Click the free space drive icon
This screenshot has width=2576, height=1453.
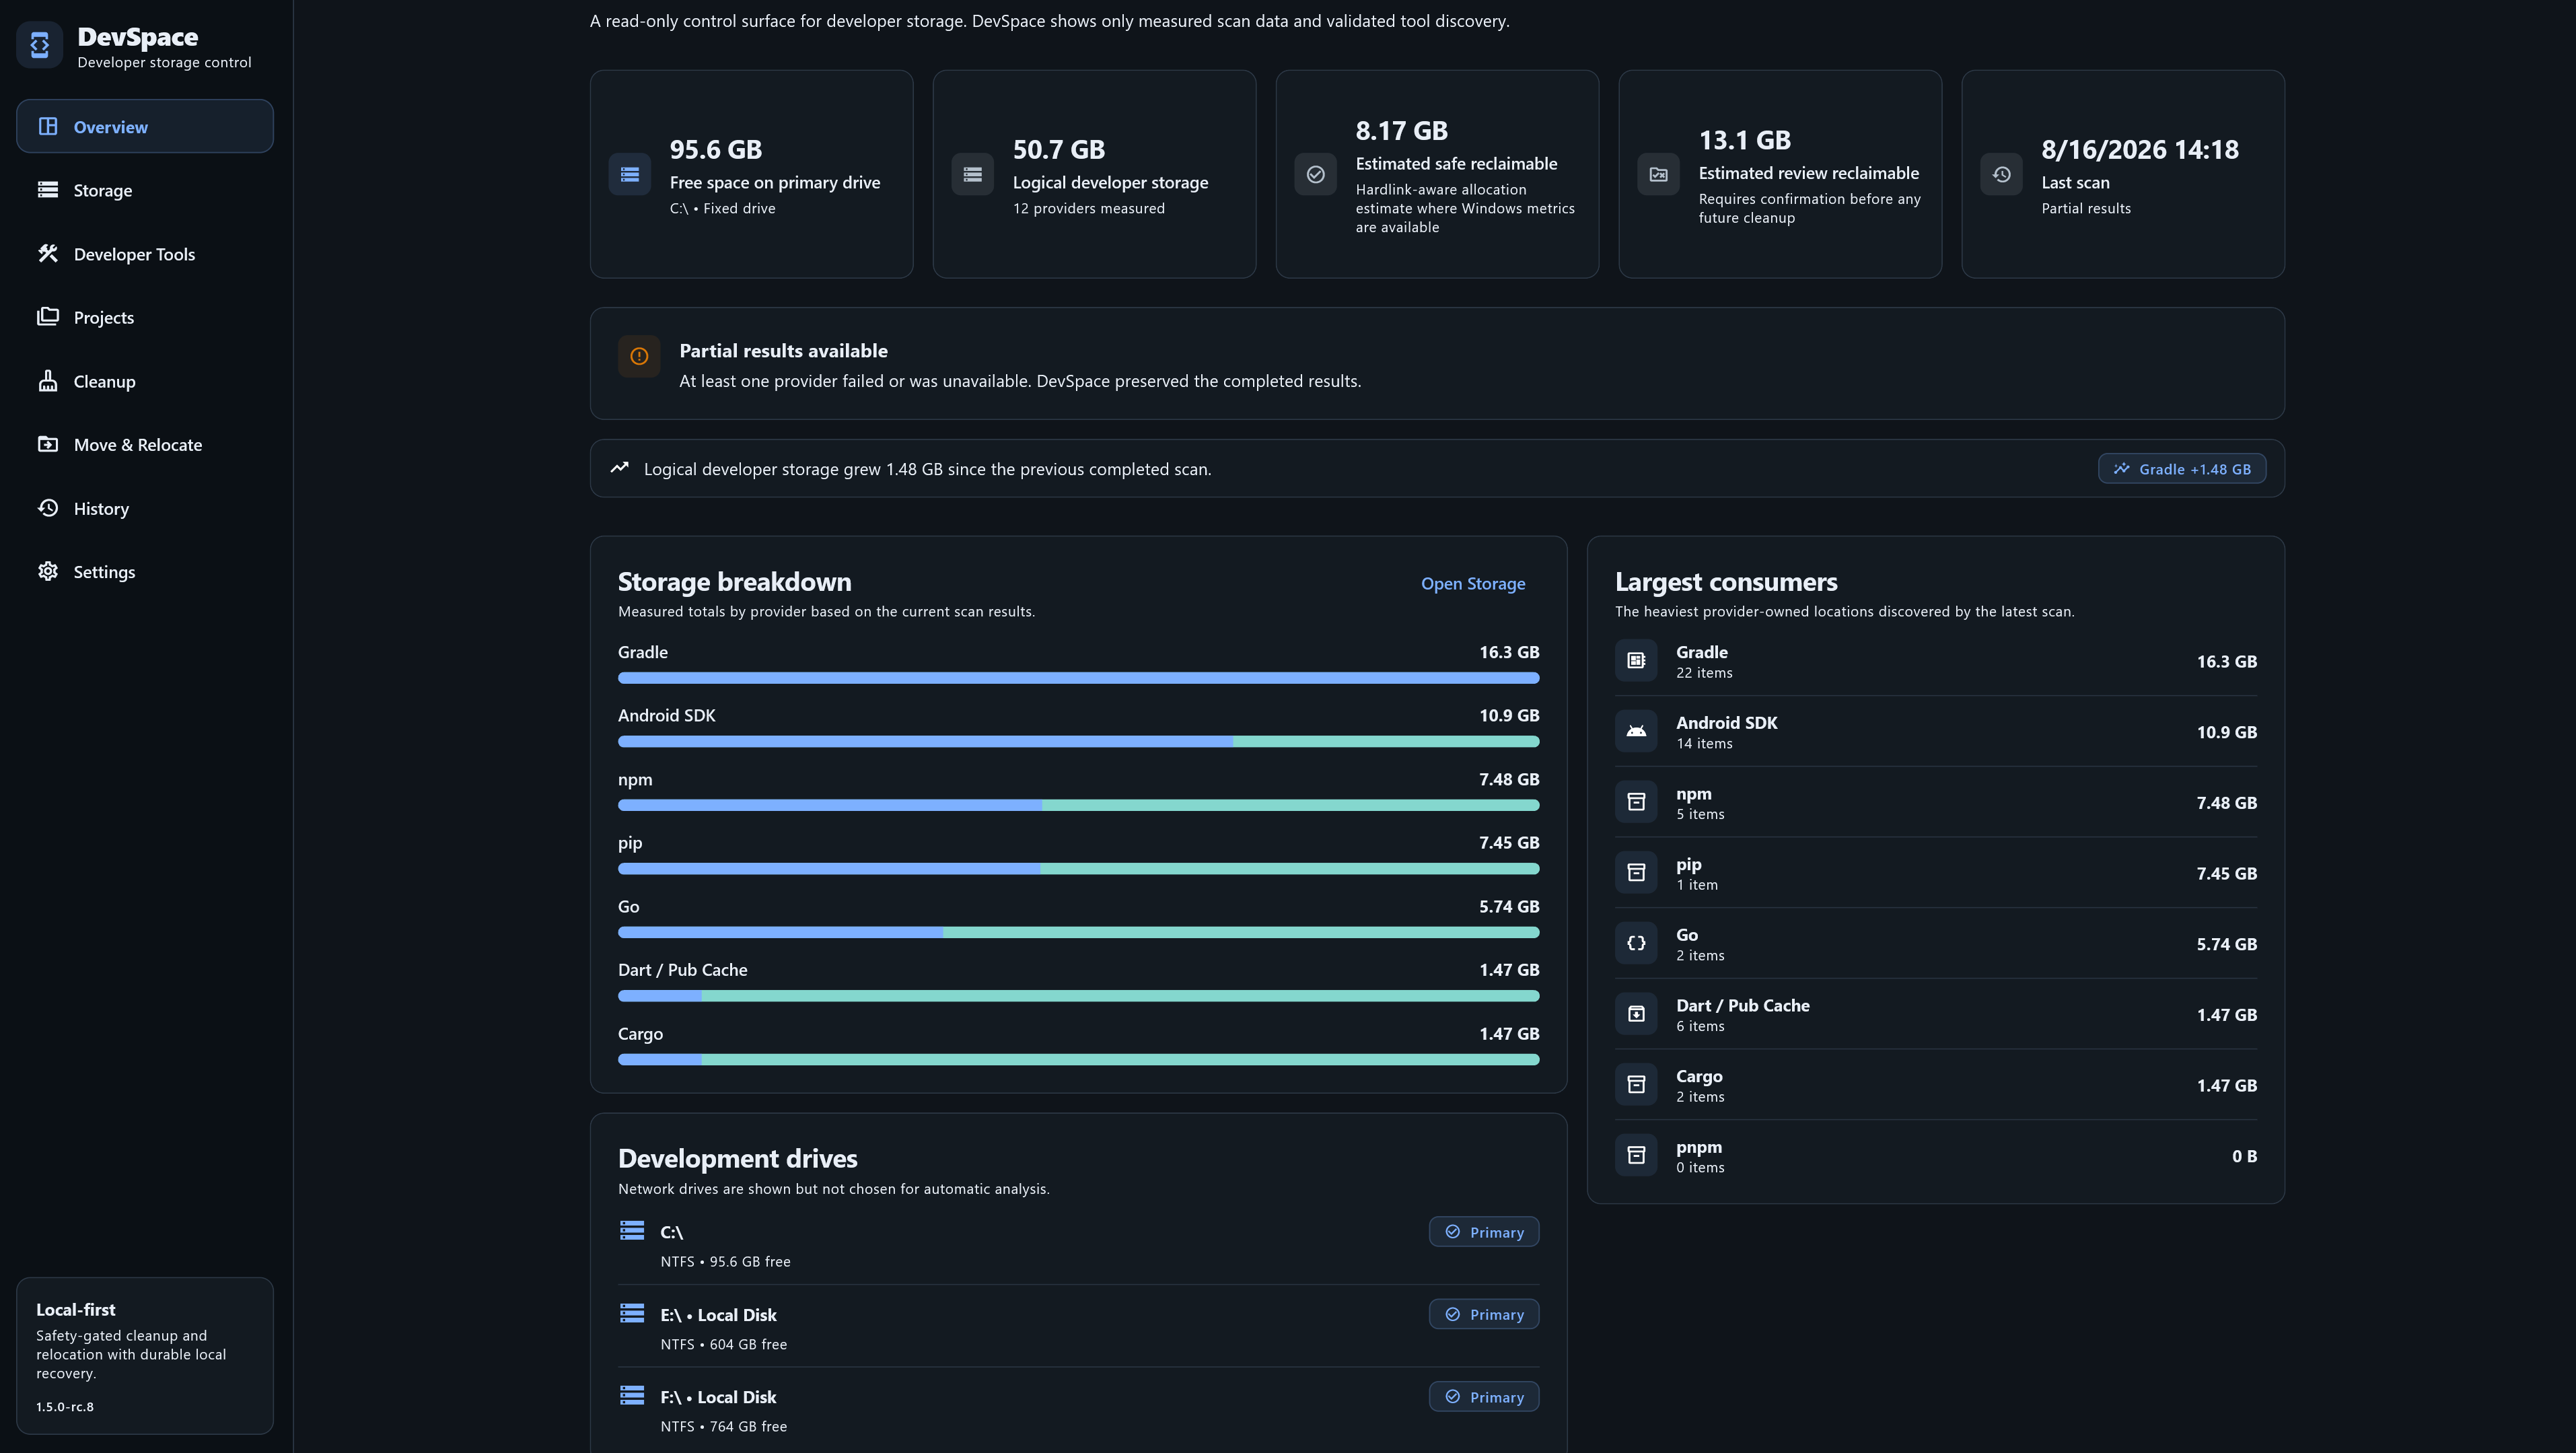(x=630, y=174)
